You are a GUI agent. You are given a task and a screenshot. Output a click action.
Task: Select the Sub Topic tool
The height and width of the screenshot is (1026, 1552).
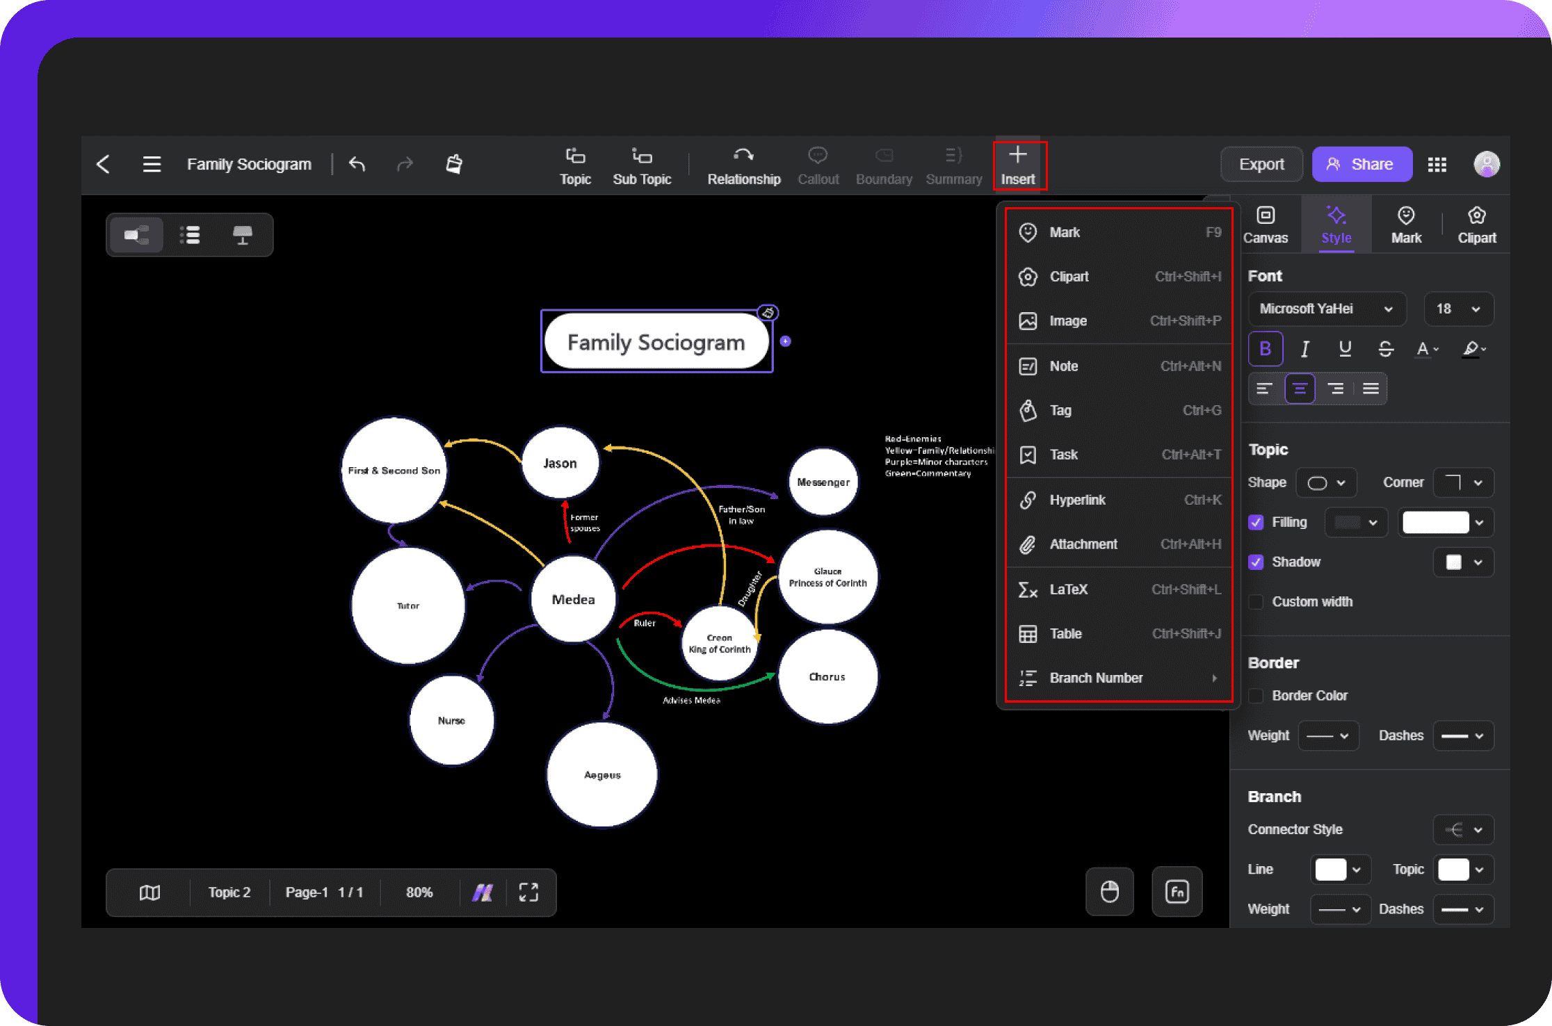point(641,164)
